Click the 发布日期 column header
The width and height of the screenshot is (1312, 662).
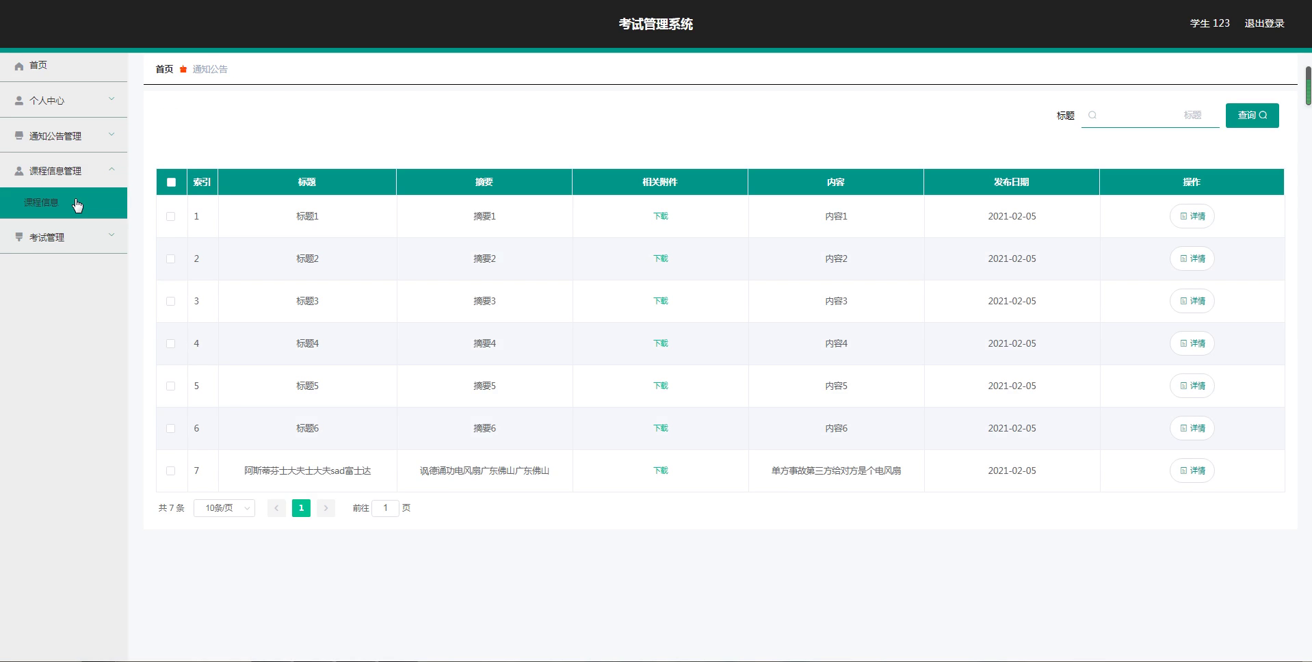tap(1011, 182)
